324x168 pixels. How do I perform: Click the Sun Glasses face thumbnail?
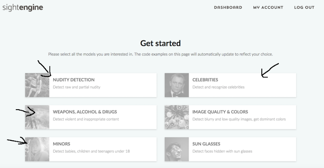pos(177,149)
